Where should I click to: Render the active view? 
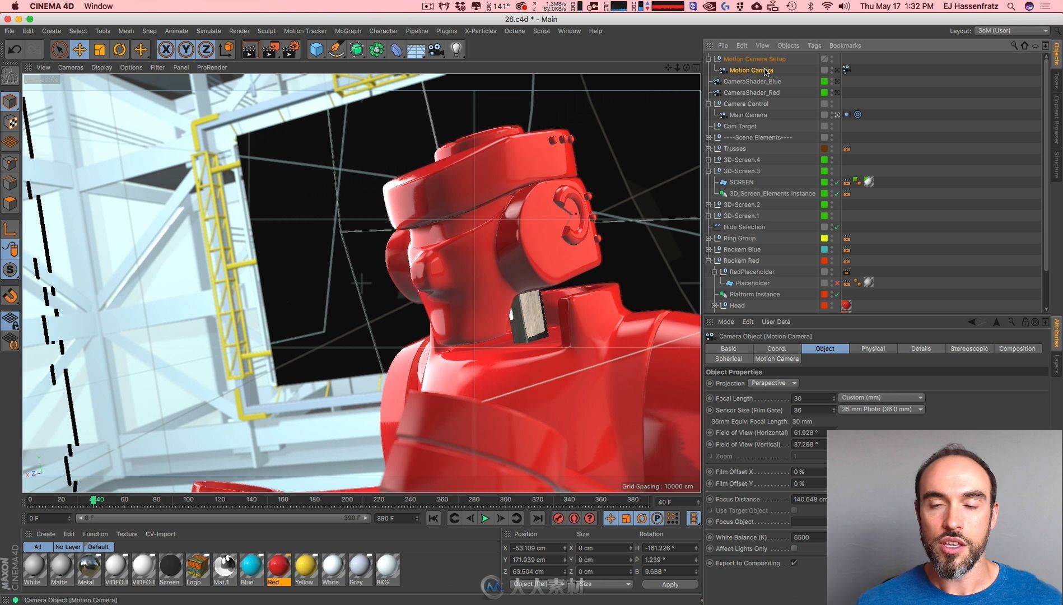[x=250, y=49]
